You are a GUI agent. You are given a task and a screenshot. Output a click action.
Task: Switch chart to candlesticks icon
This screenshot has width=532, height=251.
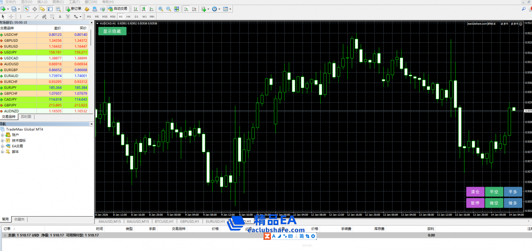(143, 9)
